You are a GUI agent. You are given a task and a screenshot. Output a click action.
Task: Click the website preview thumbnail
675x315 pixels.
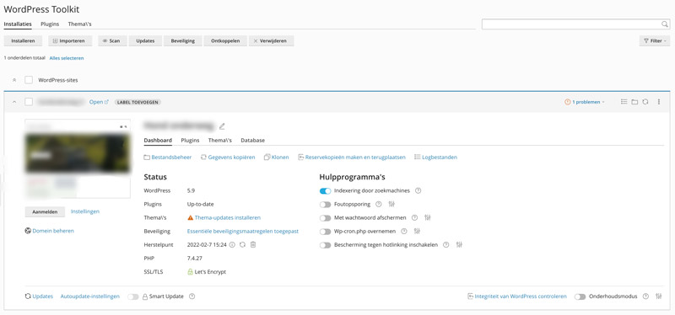(x=78, y=158)
